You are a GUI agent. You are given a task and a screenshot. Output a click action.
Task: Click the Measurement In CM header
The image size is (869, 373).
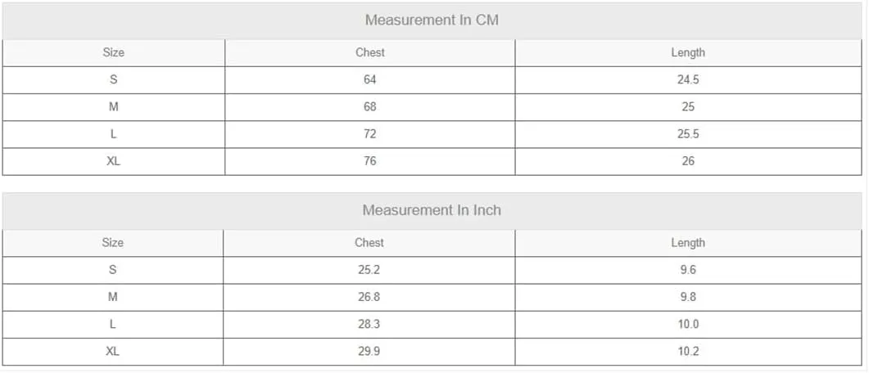coord(432,20)
